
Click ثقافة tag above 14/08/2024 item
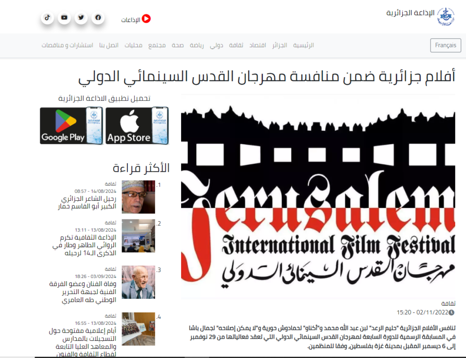[111, 184]
